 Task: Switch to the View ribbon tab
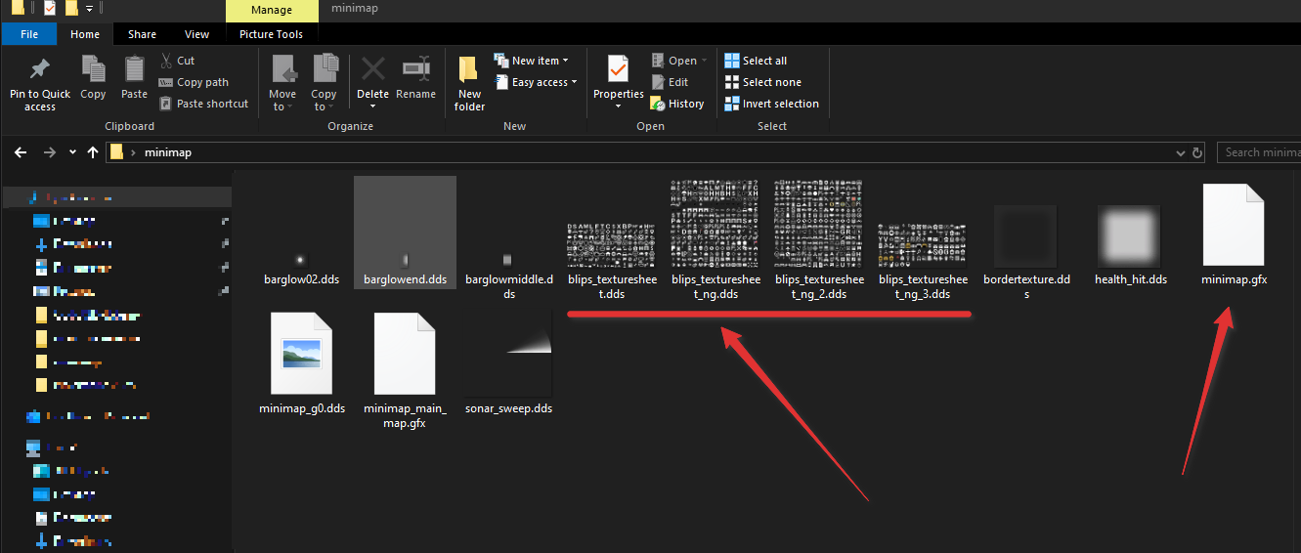[x=196, y=34]
